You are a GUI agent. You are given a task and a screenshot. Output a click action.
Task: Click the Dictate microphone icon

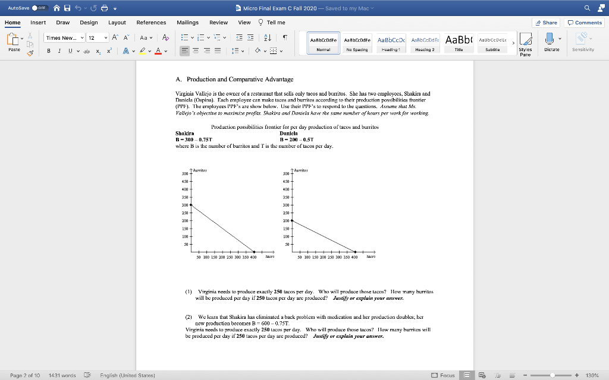(549, 39)
